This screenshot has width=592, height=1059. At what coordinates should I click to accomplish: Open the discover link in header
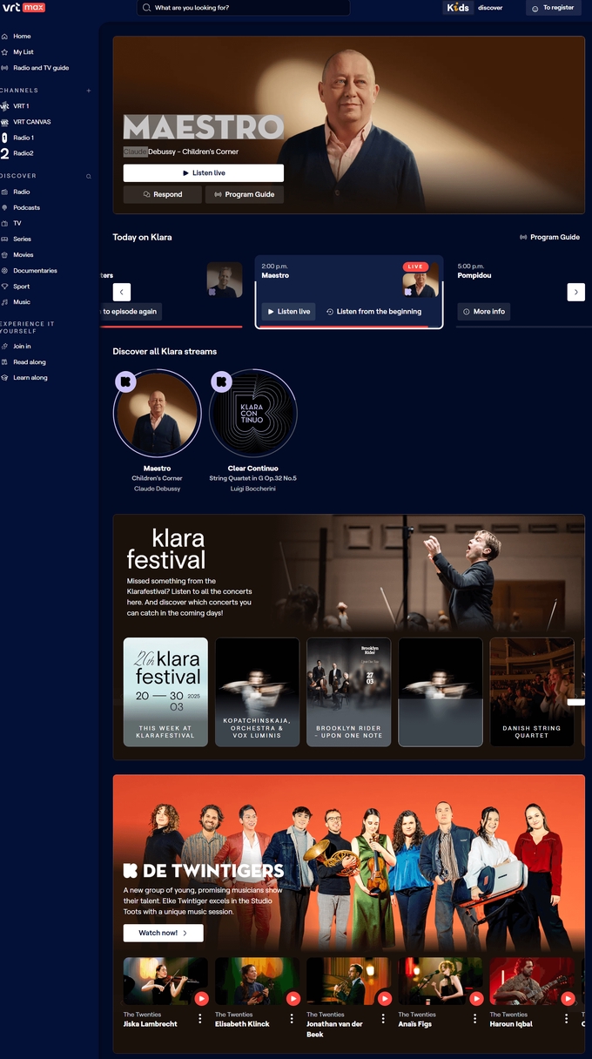(x=490, y=8)
